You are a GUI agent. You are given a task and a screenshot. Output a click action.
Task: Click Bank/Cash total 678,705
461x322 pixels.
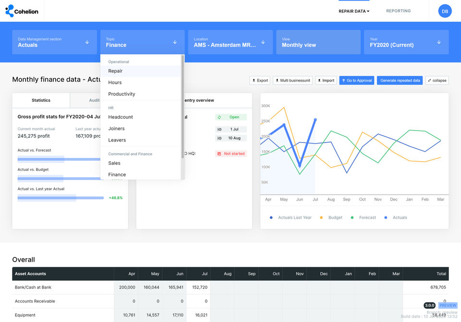click(438, 287)
